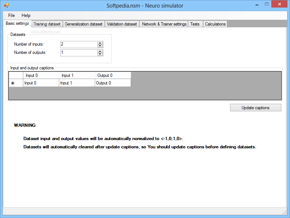Viewport: 290px width, 218px height.
Task: Close the Neuro simulator window
Action: (280, 4)
